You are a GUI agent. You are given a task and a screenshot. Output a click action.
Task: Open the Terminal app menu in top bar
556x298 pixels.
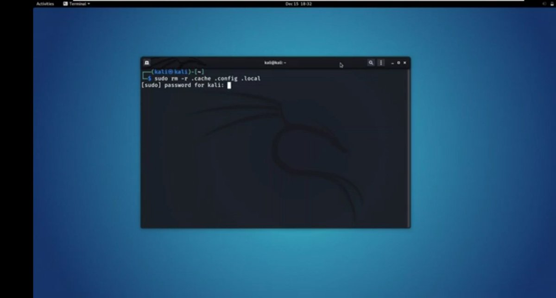[76, 4]
